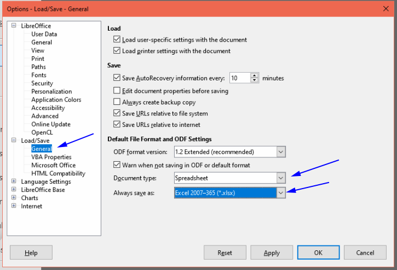Screen dimensions: 397x270
Task: Select Print in the options tree
Action: (38, 58)
